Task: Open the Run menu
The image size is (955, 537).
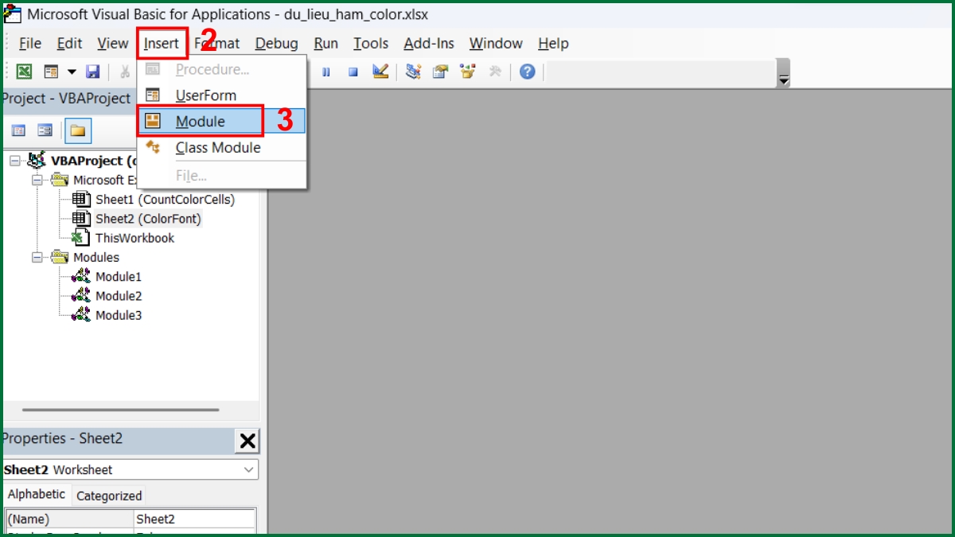Action: [325, 44]
